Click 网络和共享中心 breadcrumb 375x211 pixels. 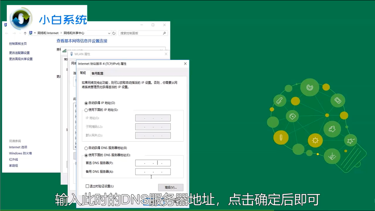pos(74,33)
